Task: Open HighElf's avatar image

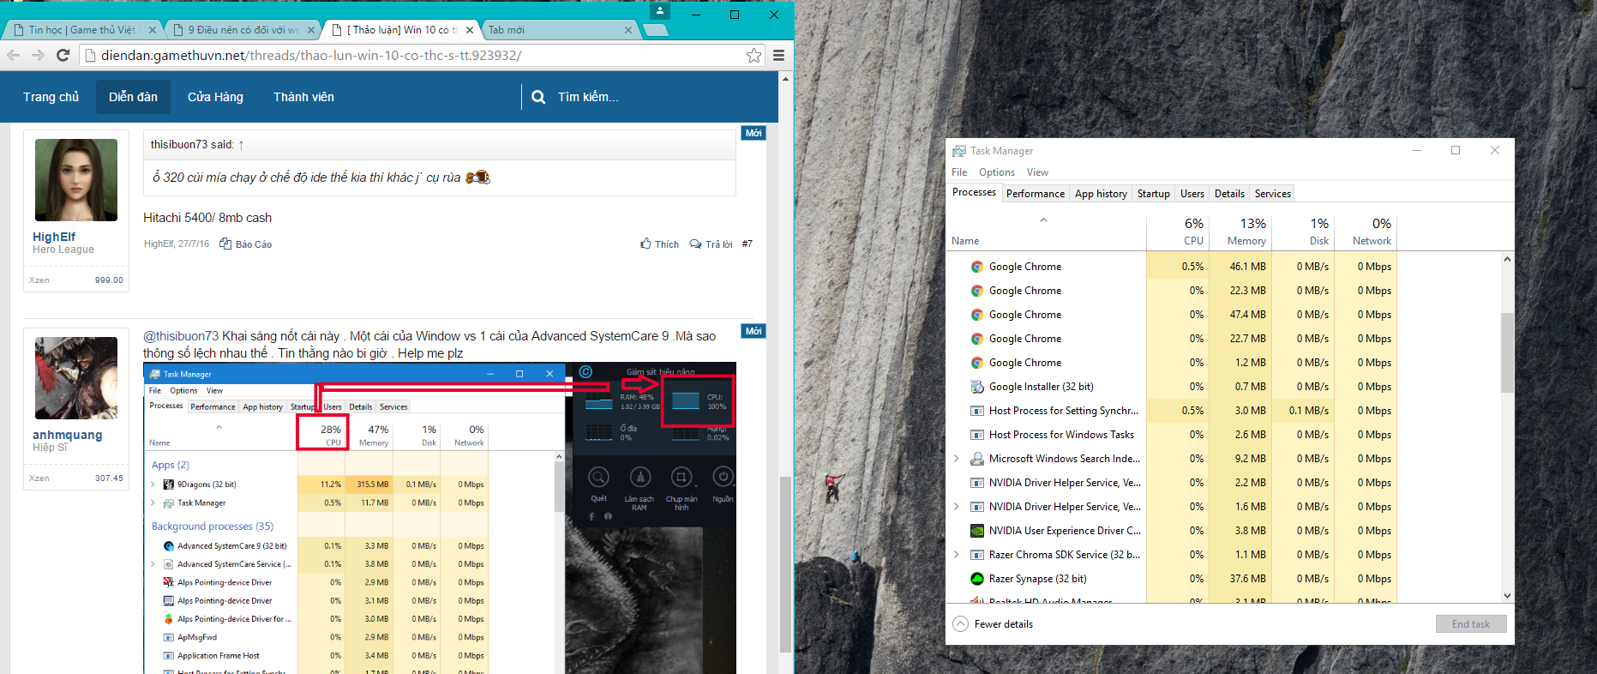Action: pyautogui.click(x=76, y=180)
